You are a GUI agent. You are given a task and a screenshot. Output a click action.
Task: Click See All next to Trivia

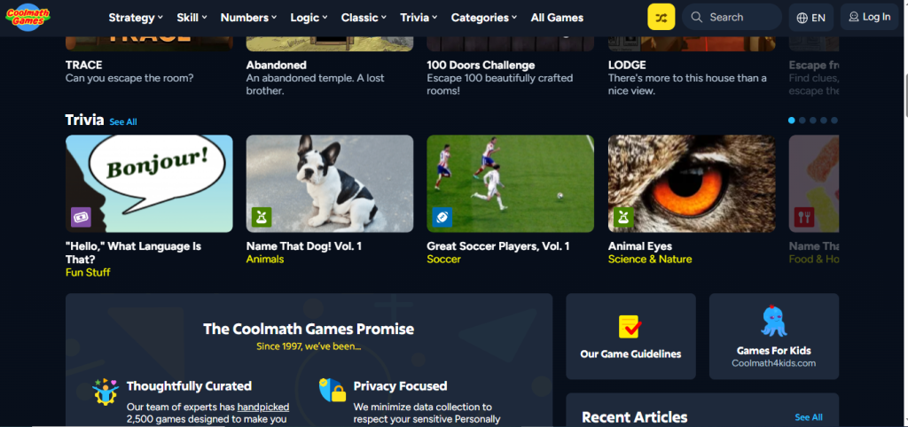coord(123,121)
